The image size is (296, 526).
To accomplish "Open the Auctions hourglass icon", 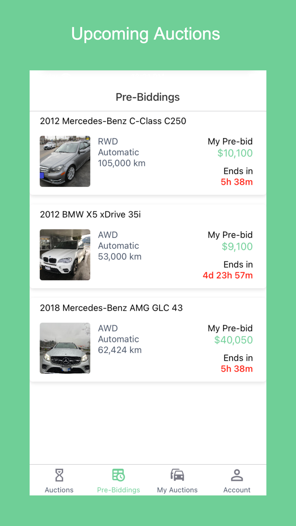I will [59, 474].
